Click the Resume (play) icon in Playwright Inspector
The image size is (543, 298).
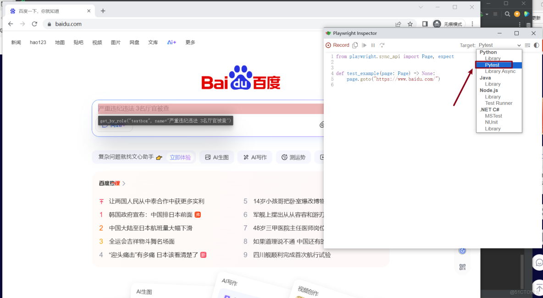tap(364, 45)
